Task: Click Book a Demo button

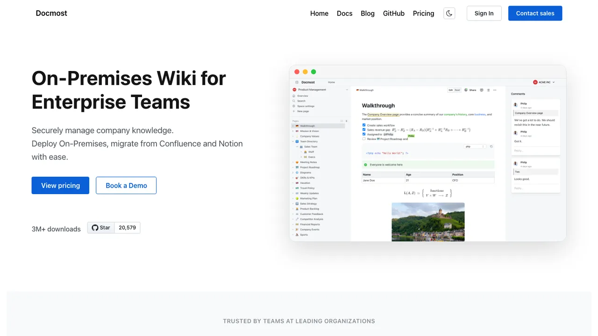Action: 126,185
